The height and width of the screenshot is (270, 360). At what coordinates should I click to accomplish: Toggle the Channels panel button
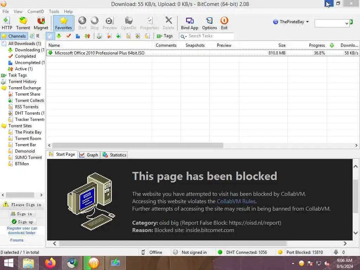tap(14, 36)
